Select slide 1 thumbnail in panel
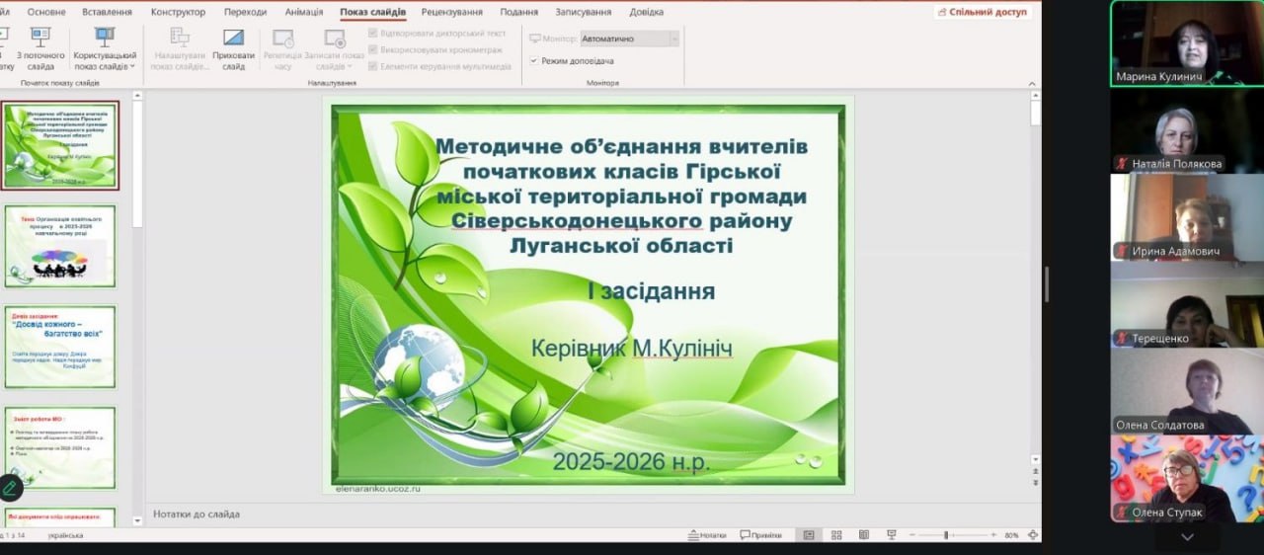The image size is (1264, 555). 60,145
